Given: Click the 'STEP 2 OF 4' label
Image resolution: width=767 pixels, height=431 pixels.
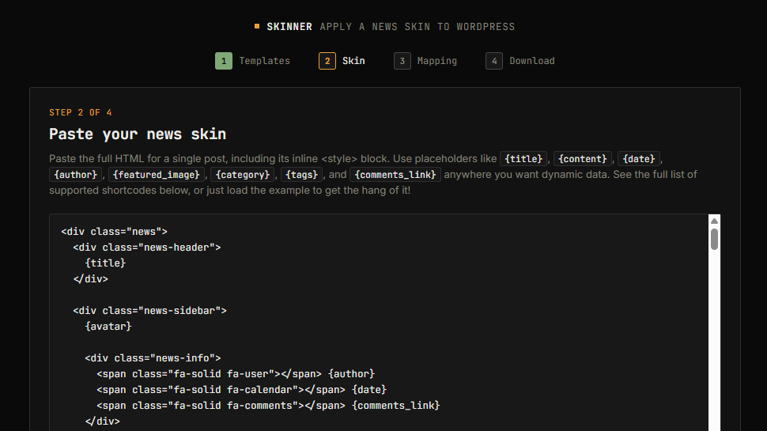Looking at the screenshot, I should pos(81,112).
